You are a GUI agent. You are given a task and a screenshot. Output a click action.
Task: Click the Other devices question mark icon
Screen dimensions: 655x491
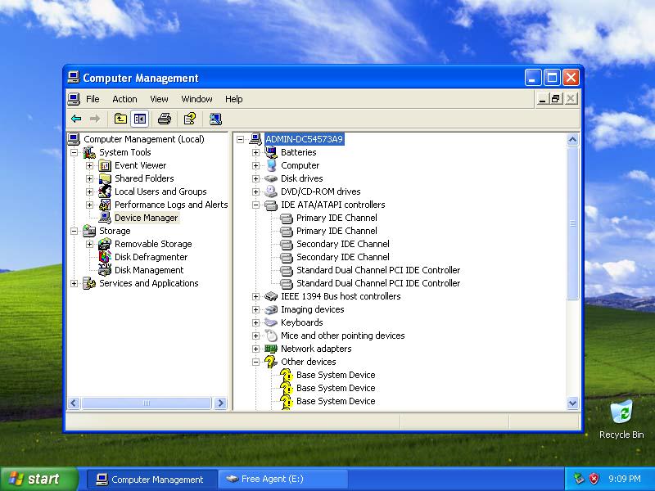pyautogui.click(x=271, y=362)
